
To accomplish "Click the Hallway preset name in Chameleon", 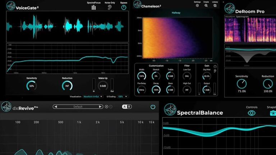I will tap(176, 13).
